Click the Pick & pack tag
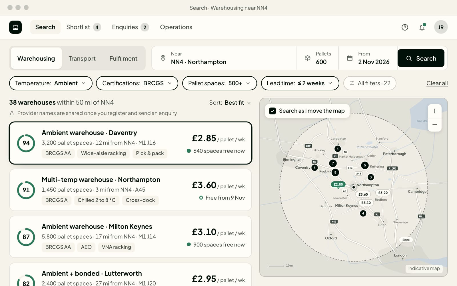 click(150, 153)
